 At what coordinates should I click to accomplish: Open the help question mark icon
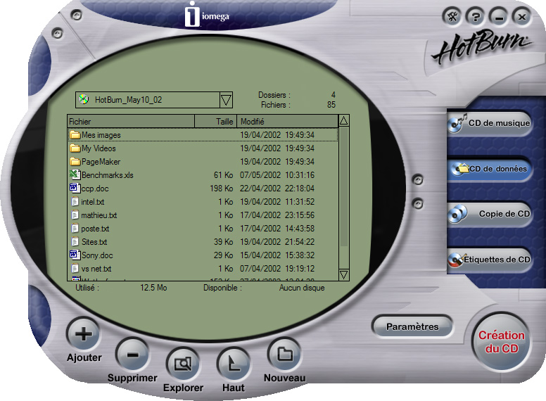click(476, 16)
